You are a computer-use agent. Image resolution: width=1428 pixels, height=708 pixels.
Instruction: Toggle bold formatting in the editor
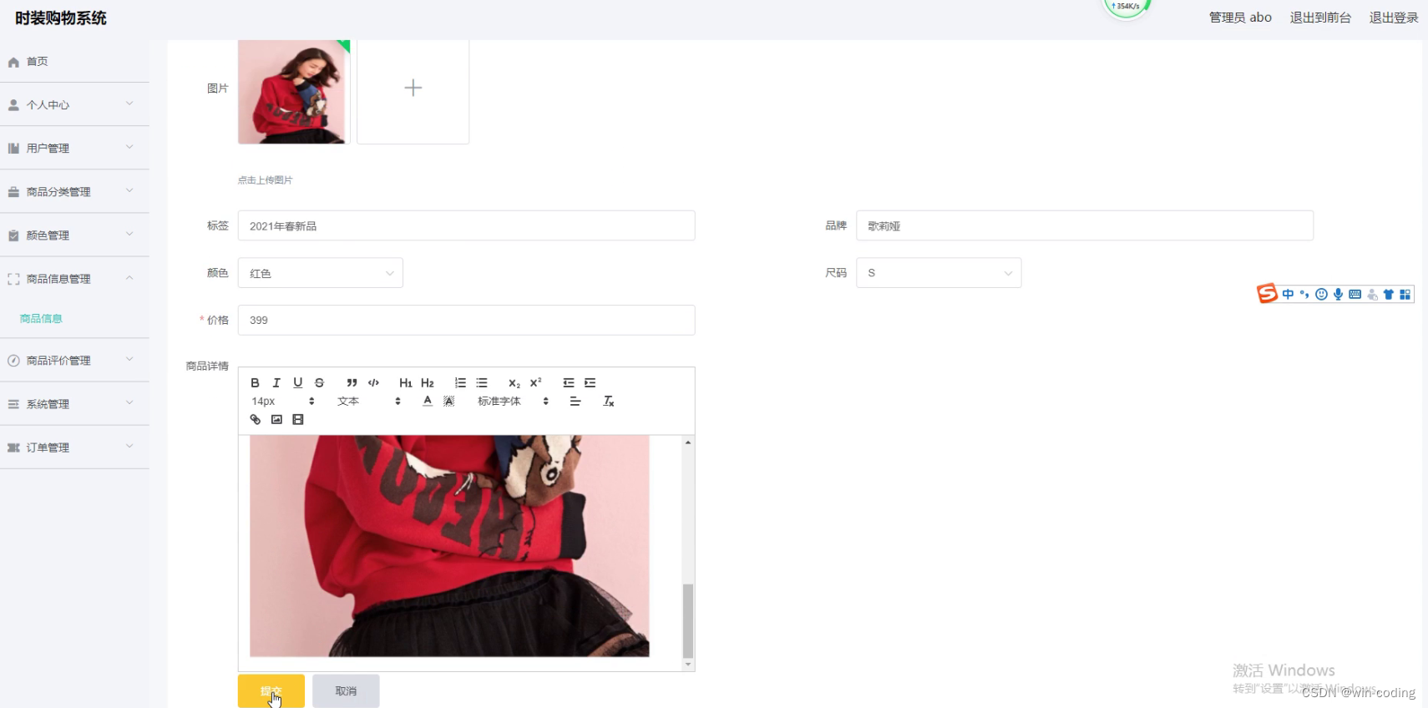tap(255, 382)
